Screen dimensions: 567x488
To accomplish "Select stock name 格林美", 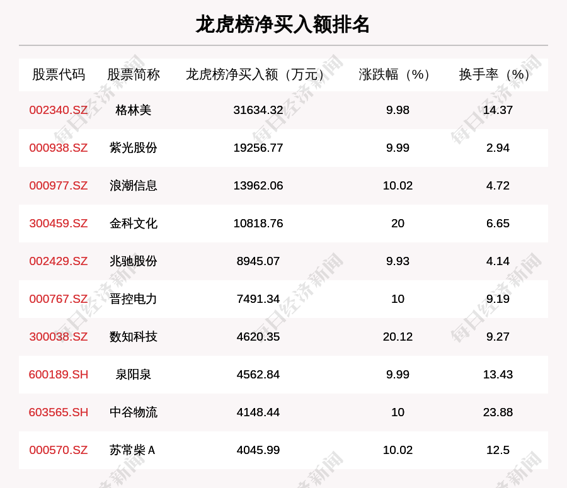I will [x=134, y=110].
